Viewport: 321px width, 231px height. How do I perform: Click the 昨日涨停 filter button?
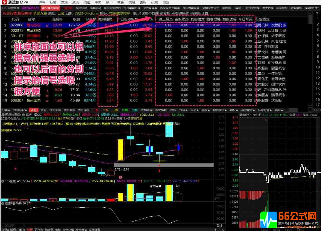(55, 110)
